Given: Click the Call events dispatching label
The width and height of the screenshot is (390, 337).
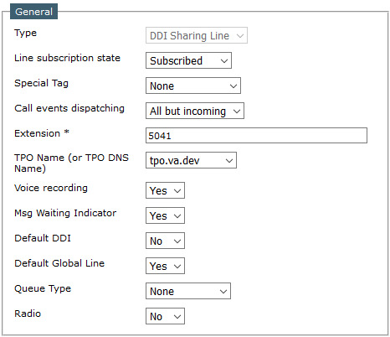Looking at the screenshot, I should pos(69,108).
